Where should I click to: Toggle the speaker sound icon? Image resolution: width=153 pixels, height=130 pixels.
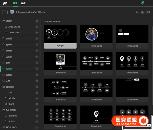tap(148, 12)
